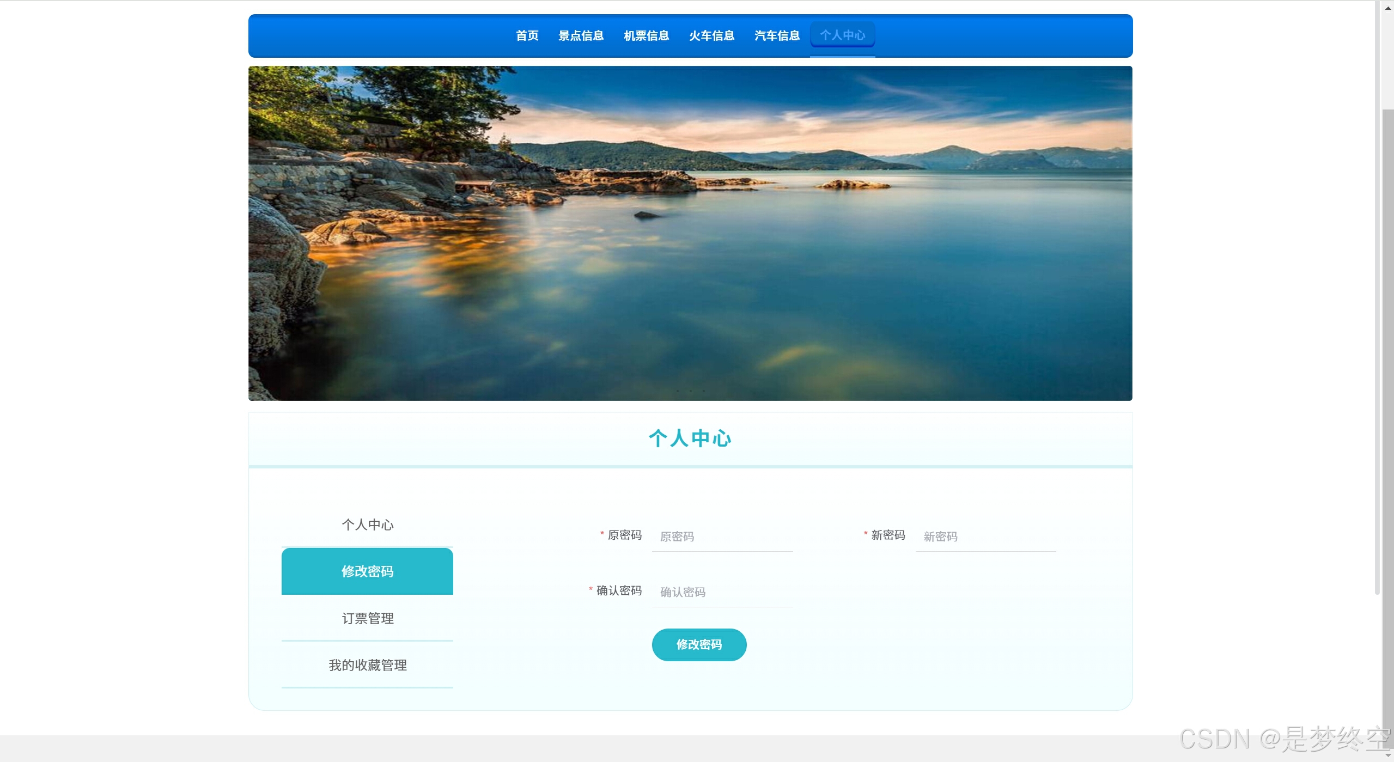Image resolution: width=1394 pixels, height=762 pixels.
Task: Click the scrollbar up arrow
Action: coord(1388,8)
